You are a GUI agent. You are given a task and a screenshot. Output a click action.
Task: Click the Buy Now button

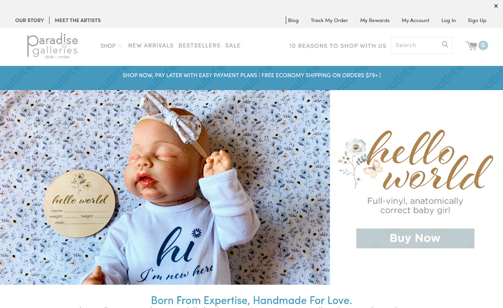(415, 238)
